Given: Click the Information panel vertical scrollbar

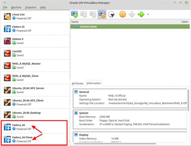Looking at the screenshot, I should coord(188,100).
